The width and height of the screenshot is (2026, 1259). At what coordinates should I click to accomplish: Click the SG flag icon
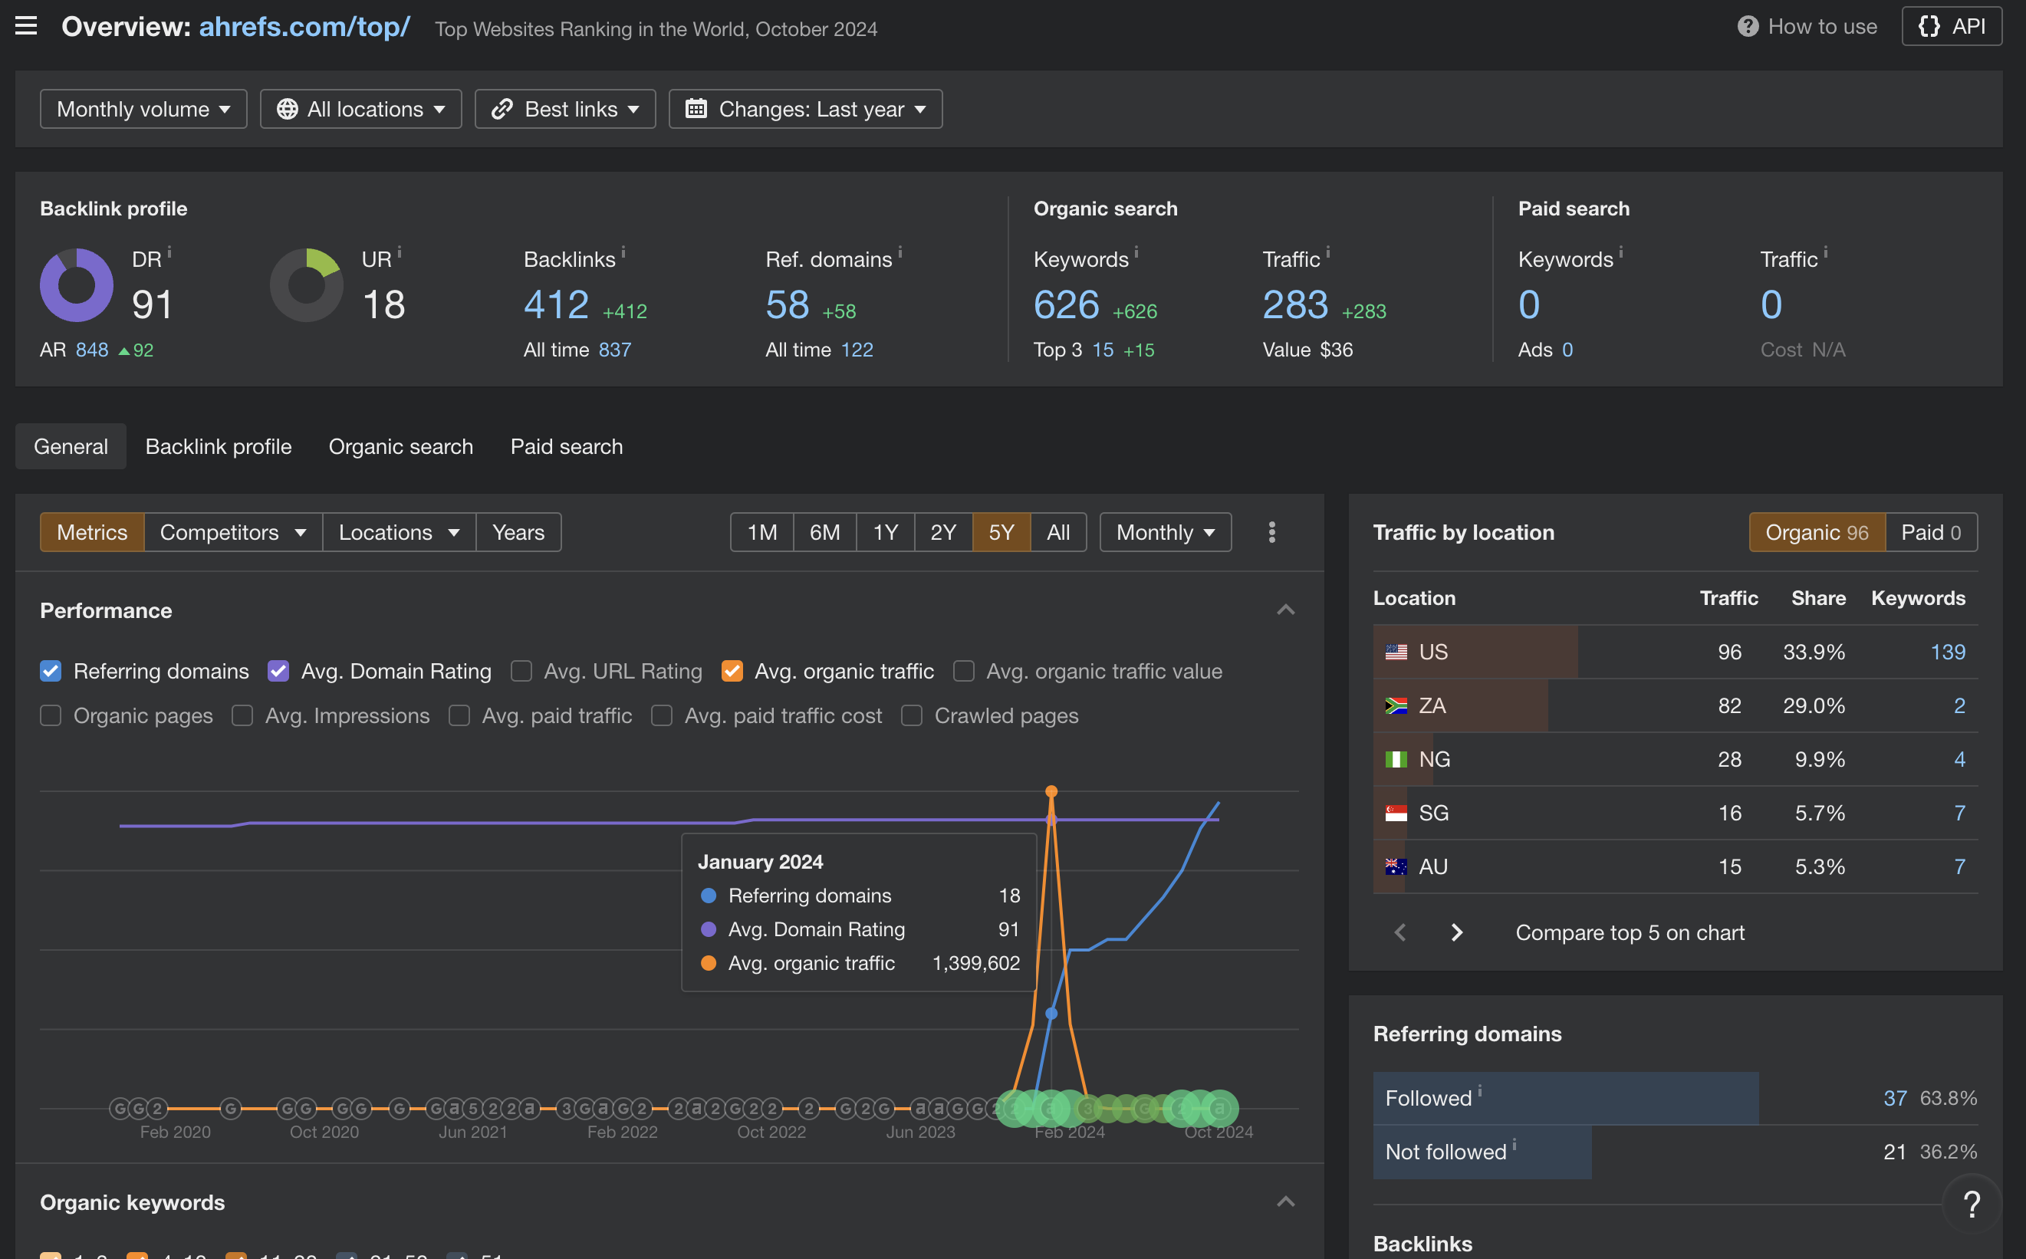pos(1396,813)
